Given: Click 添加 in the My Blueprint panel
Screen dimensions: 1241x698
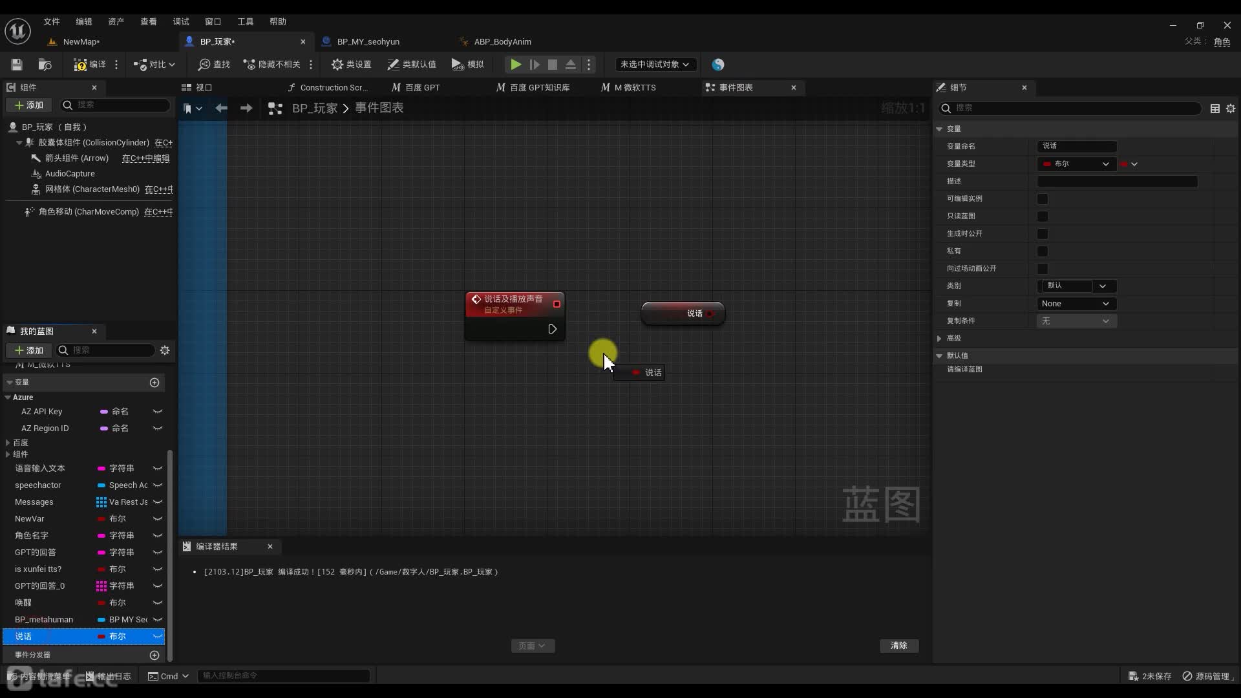Looking at the screenshot, I should (28, 350).
